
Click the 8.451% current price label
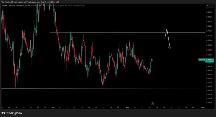point(210,59)
